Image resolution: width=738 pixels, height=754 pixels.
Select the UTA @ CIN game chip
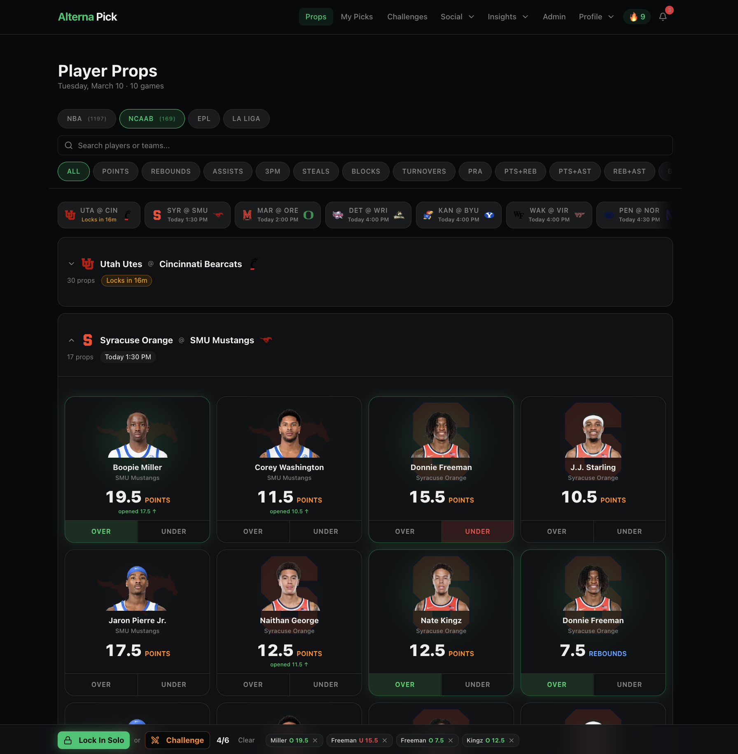(99, 215)
